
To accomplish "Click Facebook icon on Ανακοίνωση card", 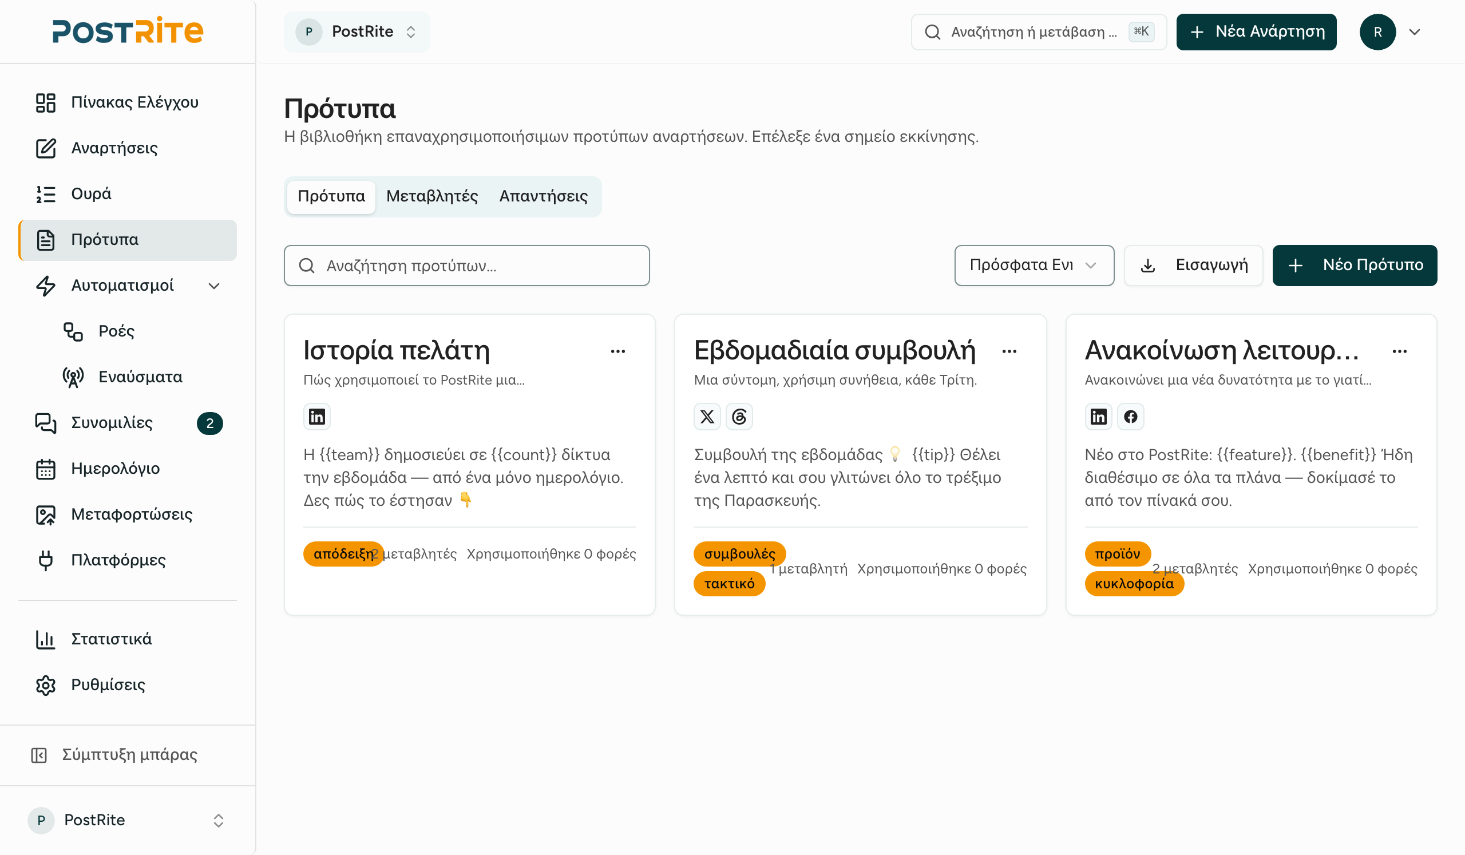I will click(x=1130, y=417).
